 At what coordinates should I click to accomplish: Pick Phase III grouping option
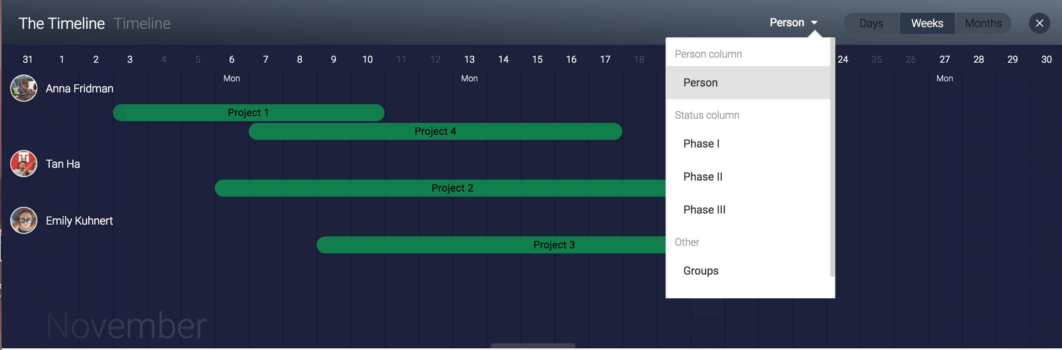coord(748,210)
